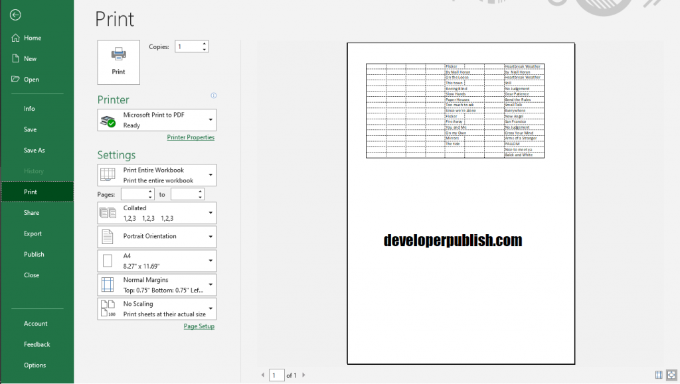
Task: Click the back arrow to leave Print view
Action: (15, 15)
